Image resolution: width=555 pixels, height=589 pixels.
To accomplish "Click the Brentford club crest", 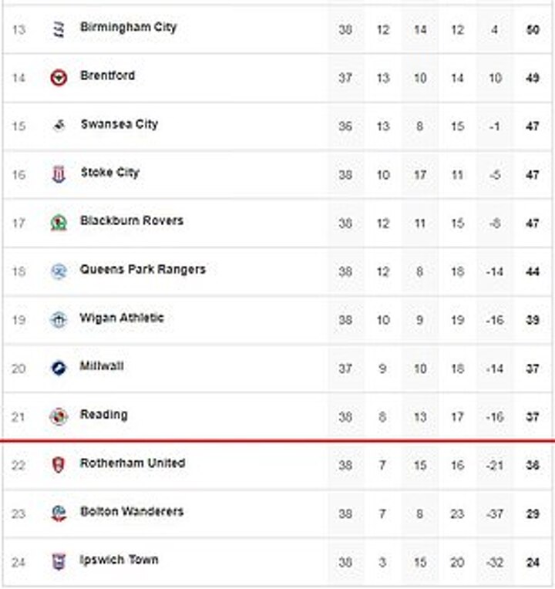I will coord(59,78).
